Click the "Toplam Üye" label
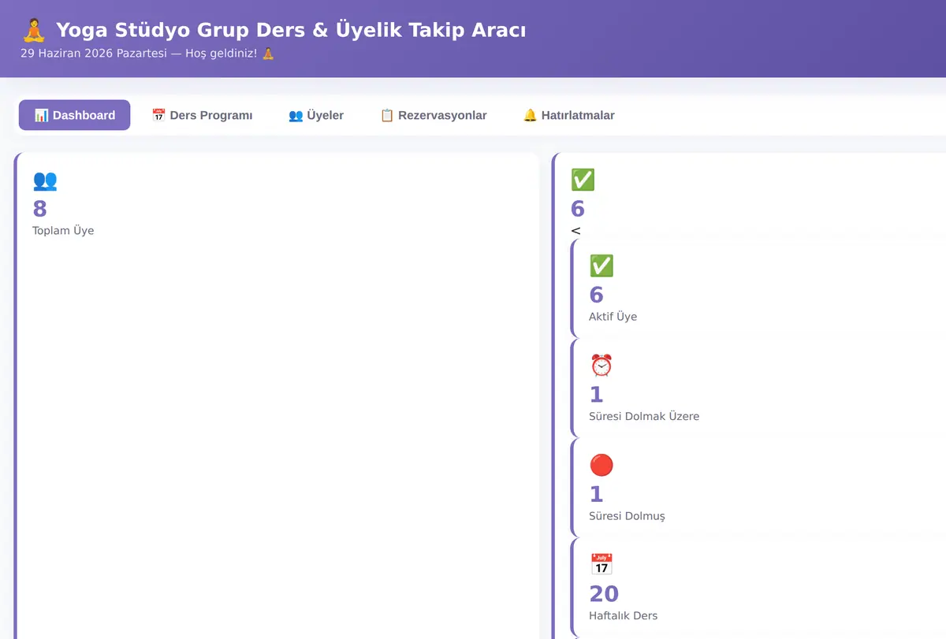 (63, 231)
